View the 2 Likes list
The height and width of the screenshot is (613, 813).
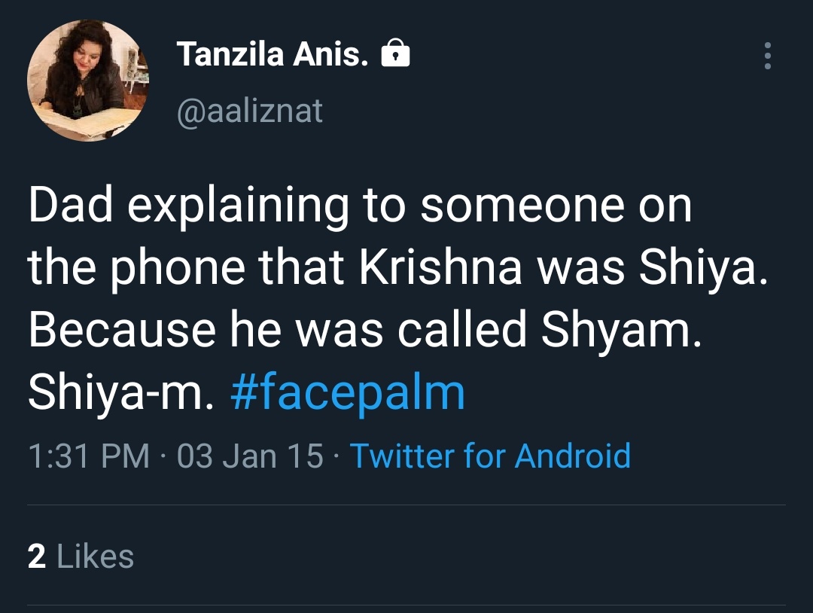click(81, 557)
